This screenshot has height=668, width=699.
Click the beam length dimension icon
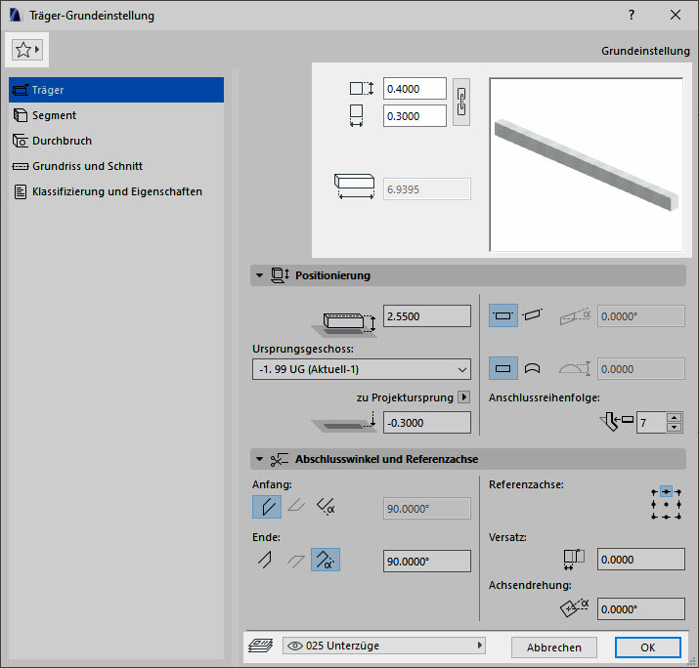point(355,187)
